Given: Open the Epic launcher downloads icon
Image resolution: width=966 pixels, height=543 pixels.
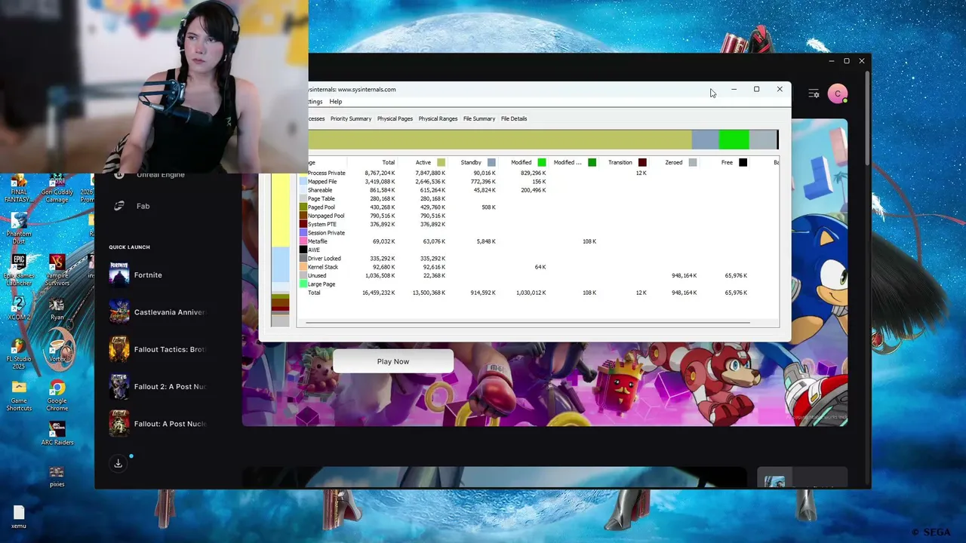Looking at the screenshot, I should point(118,463).
